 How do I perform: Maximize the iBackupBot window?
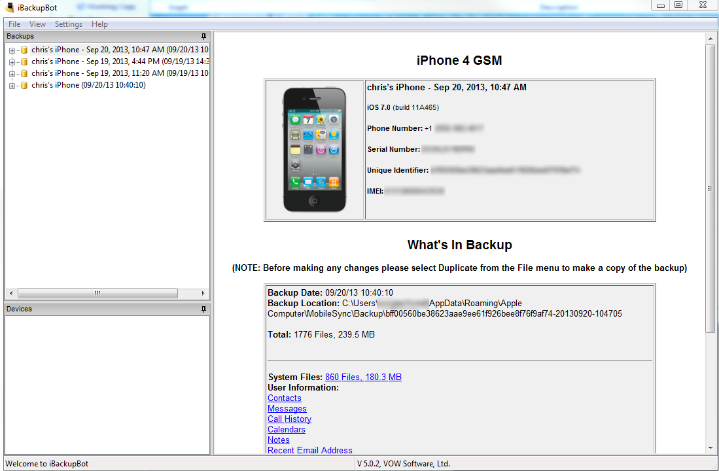point(678,5)
